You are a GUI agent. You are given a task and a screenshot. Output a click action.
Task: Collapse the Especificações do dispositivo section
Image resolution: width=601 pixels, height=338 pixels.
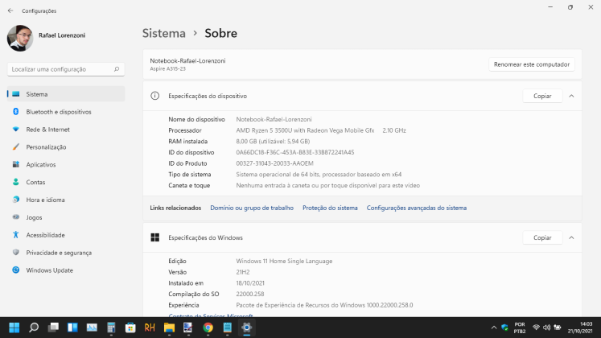click(x=571, y=97)
